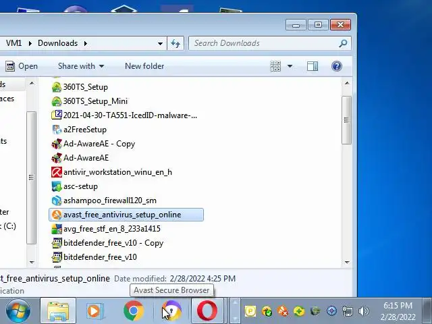Select the Ad-AwareAE file icon
The image size is (432, 324).
tap(57, 158)
